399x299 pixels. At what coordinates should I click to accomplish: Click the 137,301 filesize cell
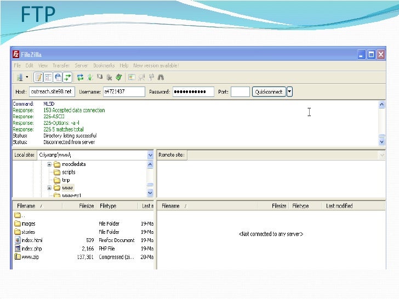(86, 257)
